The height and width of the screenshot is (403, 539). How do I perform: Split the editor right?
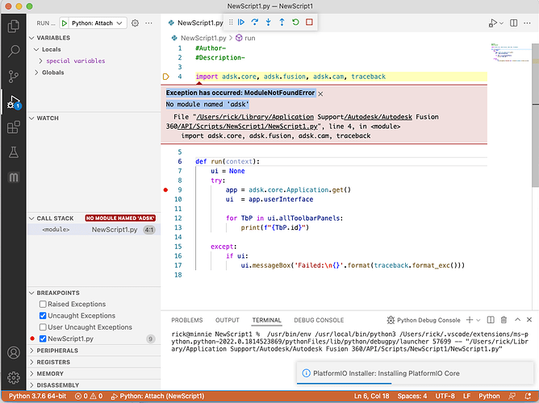(513, 23)
